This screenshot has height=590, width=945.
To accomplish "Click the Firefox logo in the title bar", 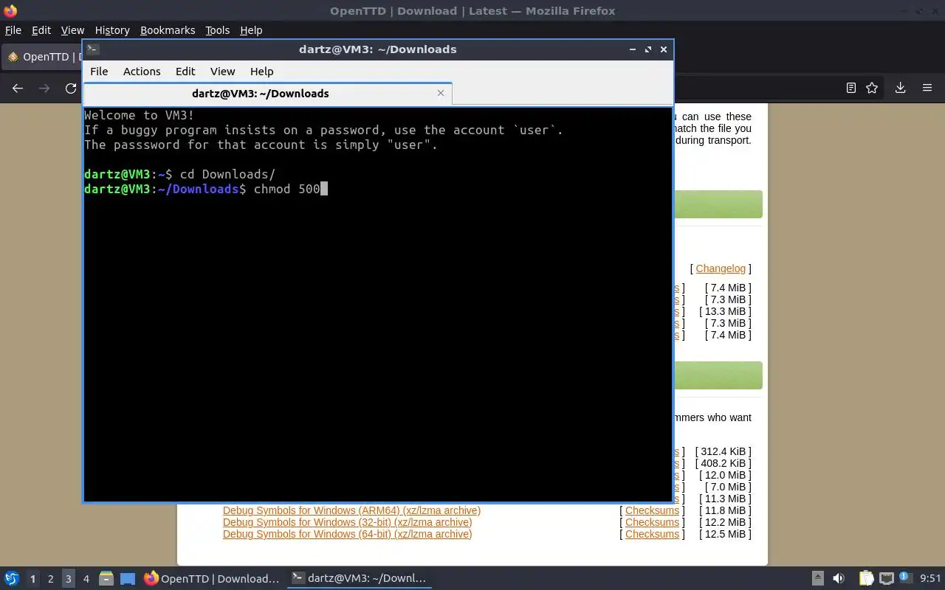I will (x=10, y=10).
